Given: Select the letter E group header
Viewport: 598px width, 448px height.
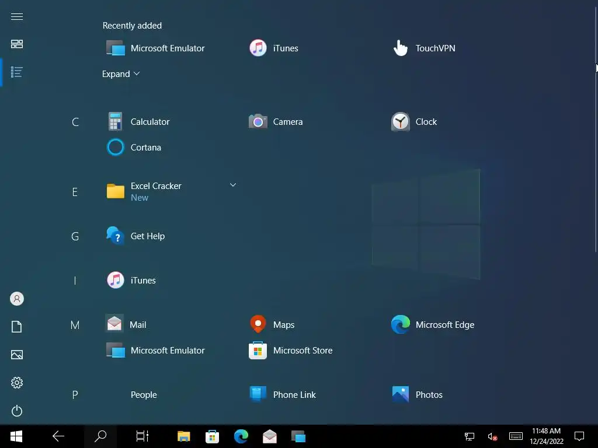Looking at the screenshot, I should point(75,192).
